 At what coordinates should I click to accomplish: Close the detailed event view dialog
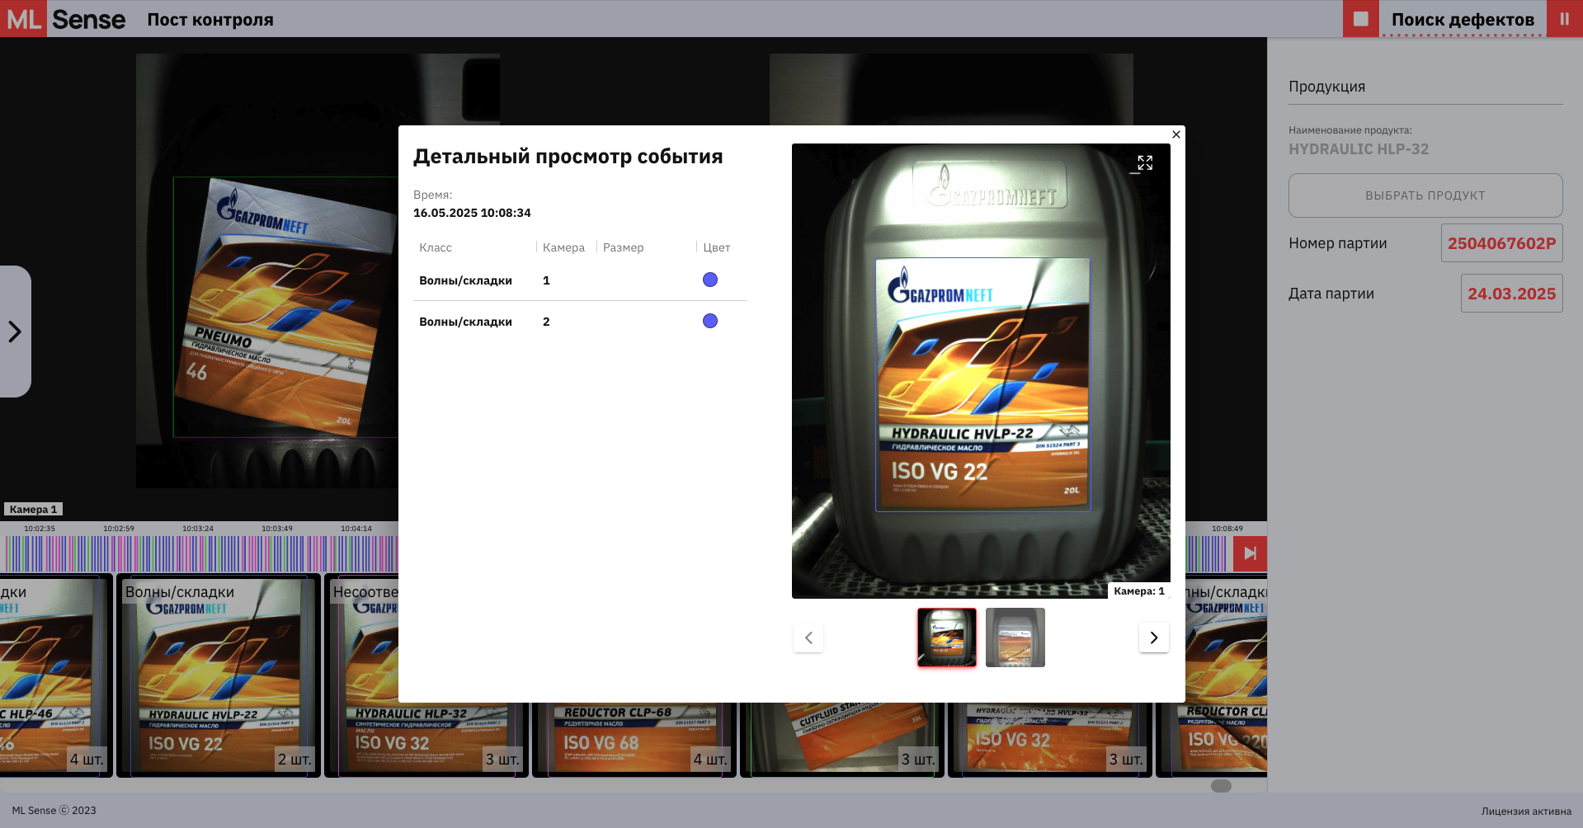pos(1176,134)
